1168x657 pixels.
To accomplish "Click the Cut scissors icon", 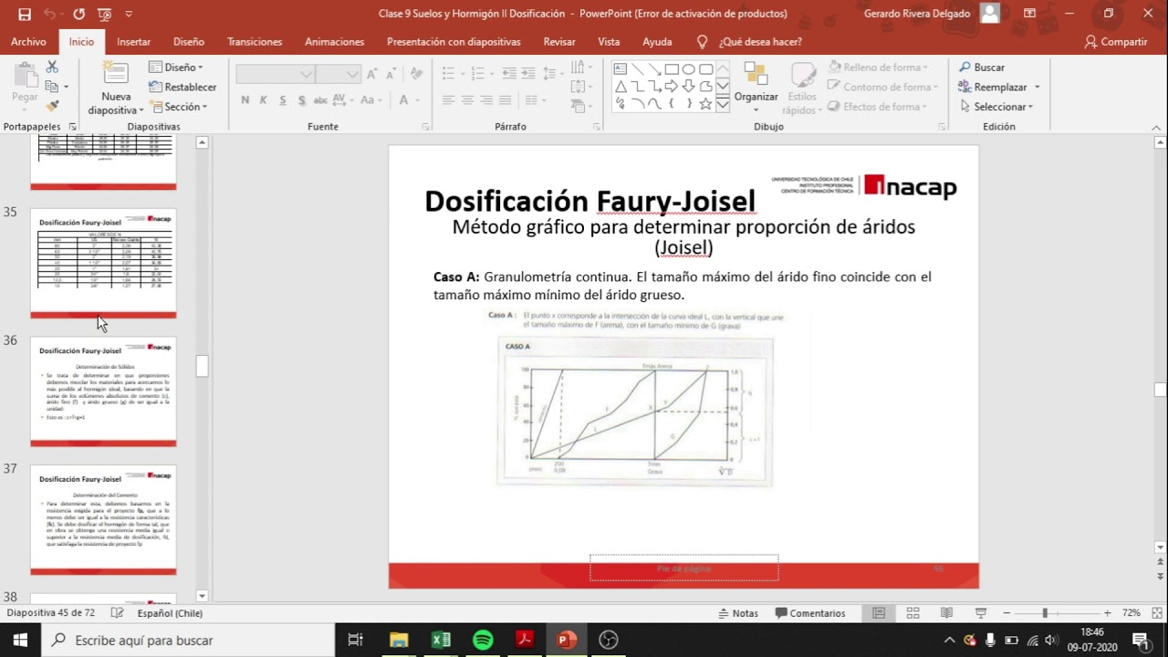I will (x=52, y=68).
